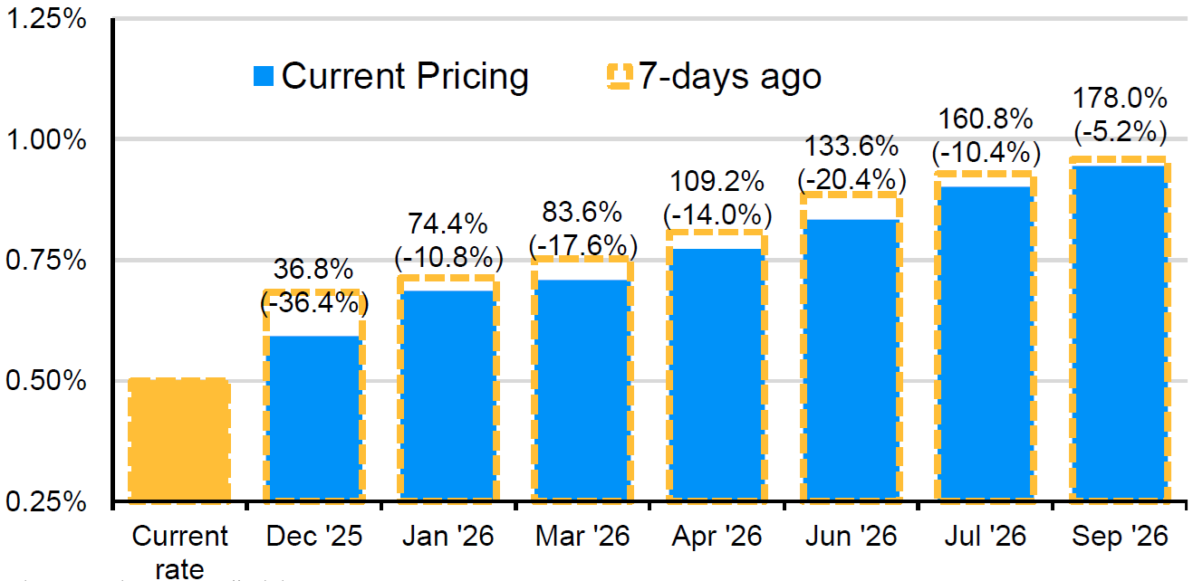Screen dimensions: 1193x581
Task: Click the orange Current rate bar
Action: [179, 440]
